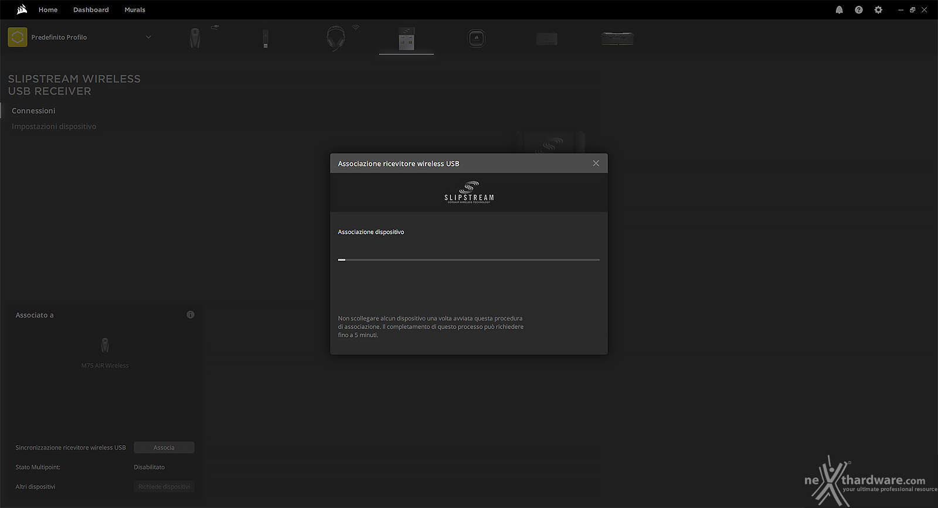Click the pairing progress bar
The width and height of the screenshot is (938, 508).
coord(469,260)
